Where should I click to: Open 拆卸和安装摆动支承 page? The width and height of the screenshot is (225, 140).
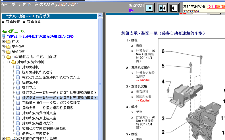[x=37, y=123]
